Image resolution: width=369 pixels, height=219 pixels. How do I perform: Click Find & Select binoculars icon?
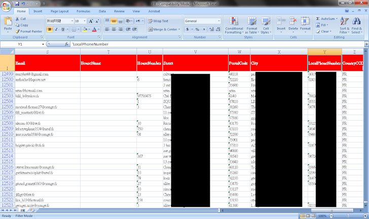(358, 25)
